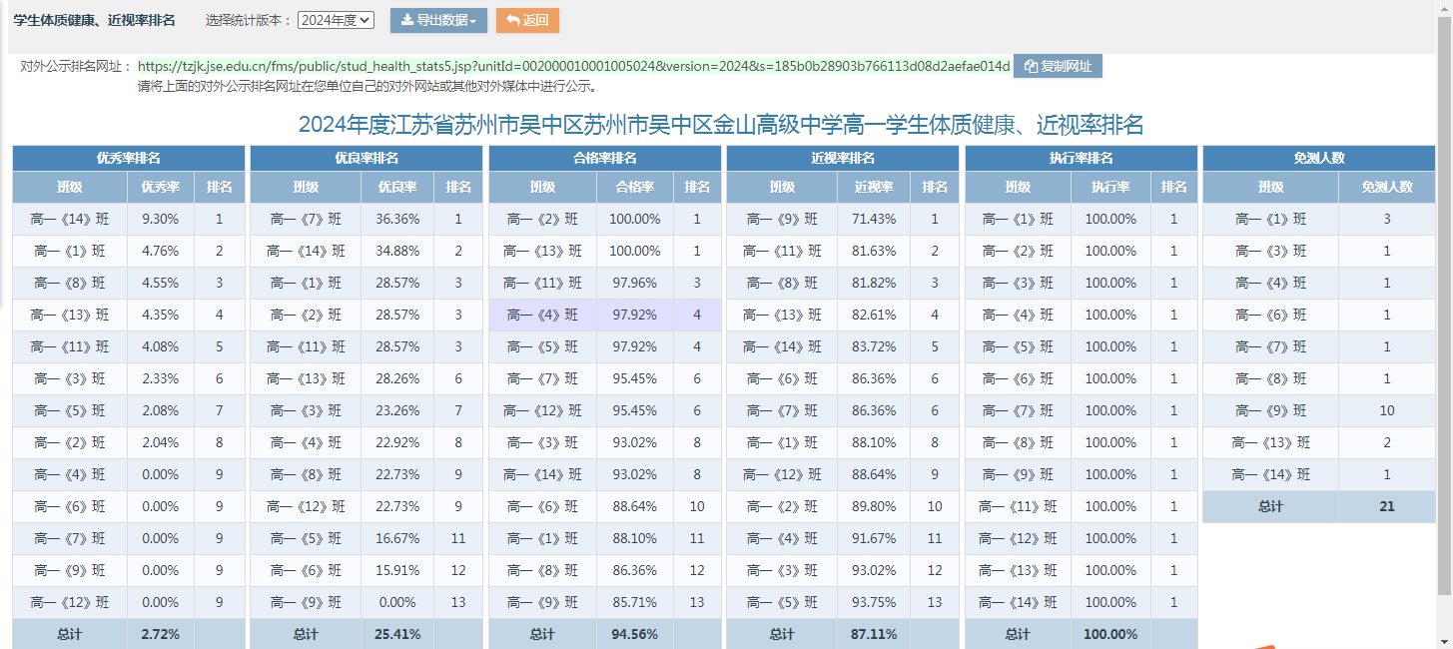Click 高一《9》班 with 10 免测人数
Screen dimensions: 1453x649
[x=1270, y=411]
